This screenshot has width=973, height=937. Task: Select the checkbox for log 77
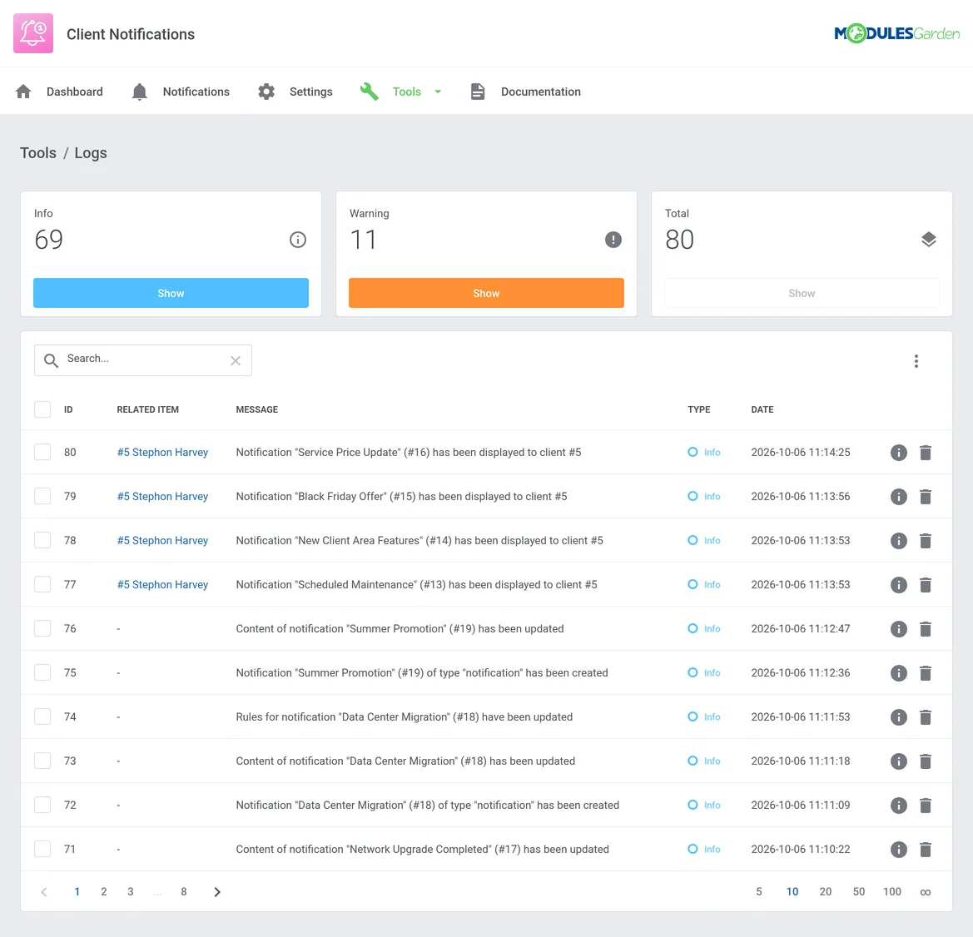[x=42, y=584]
